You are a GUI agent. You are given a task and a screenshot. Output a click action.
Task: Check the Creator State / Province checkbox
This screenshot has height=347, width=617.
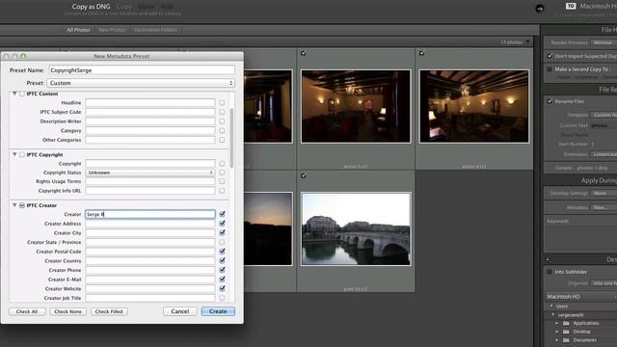[222, 242]
